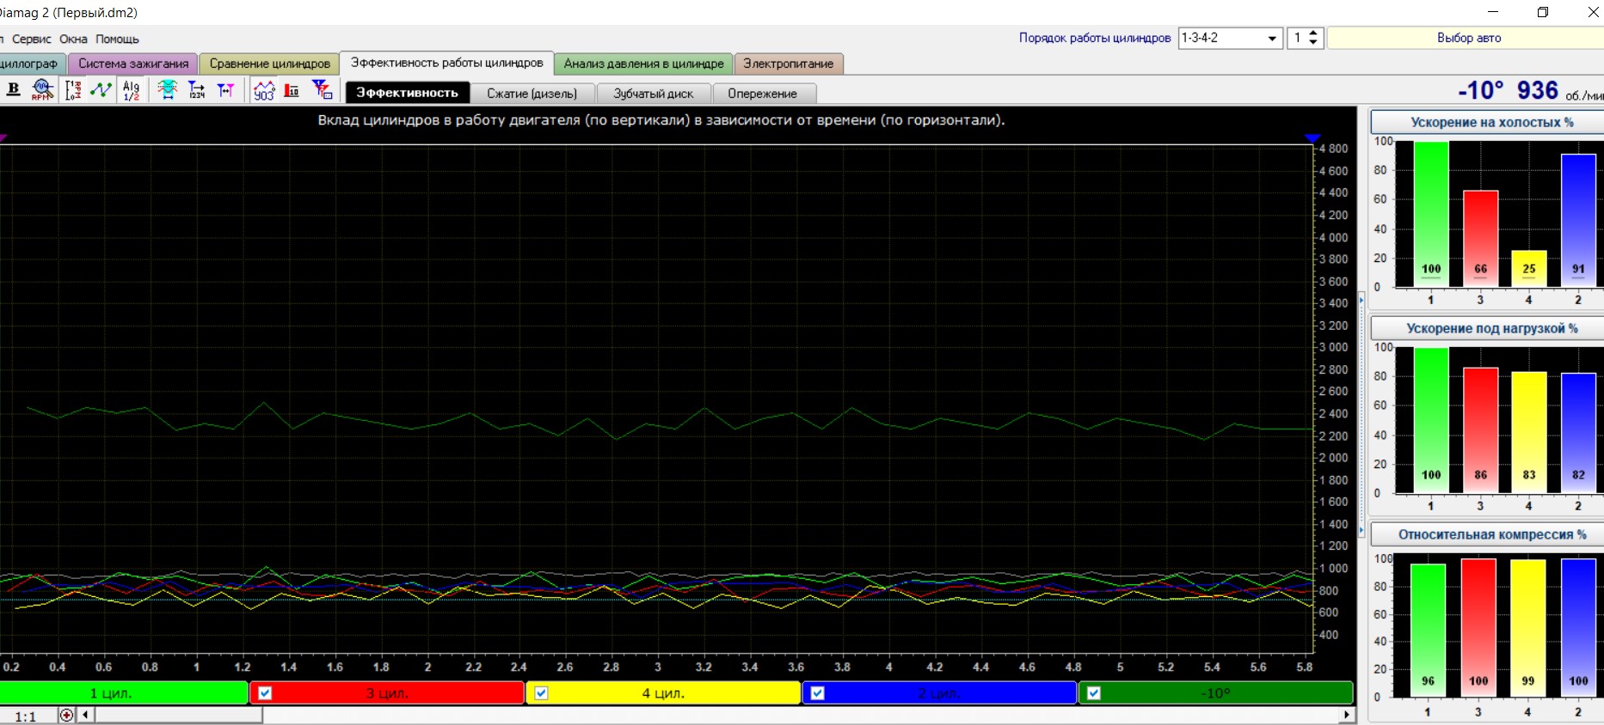
Task: Click the blue-magenta marker distance icon
Action: point(225,89)
